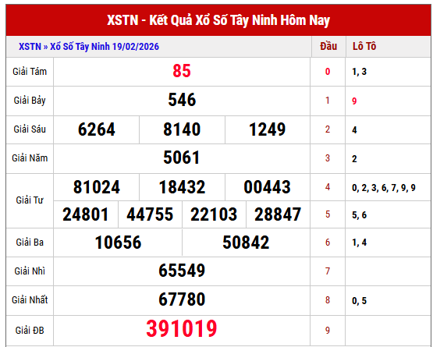Click the special prize number 391019
Screen dimensions: 433x347
182,329
